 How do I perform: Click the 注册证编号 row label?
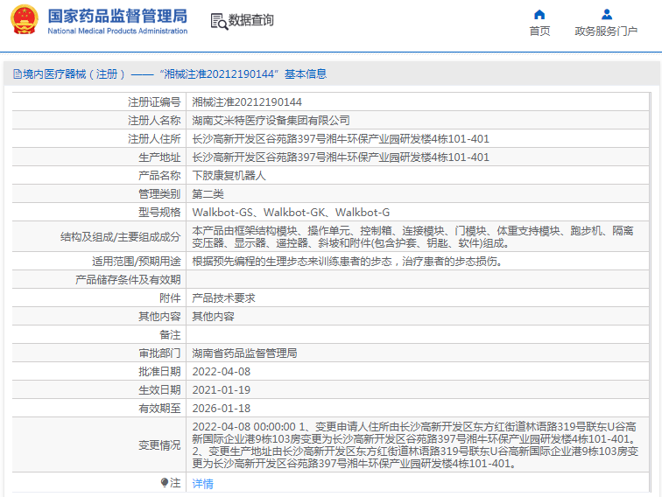coord(154,102)
